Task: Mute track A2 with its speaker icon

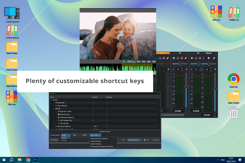Action: coord(174,58)
